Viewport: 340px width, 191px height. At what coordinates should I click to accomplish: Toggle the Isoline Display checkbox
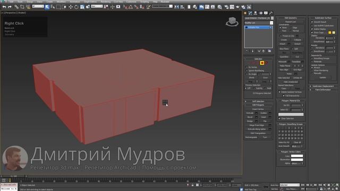point(312,29)
